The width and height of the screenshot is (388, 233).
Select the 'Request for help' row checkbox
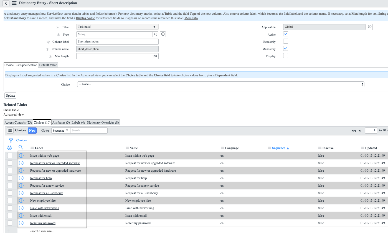pos(10,178)
